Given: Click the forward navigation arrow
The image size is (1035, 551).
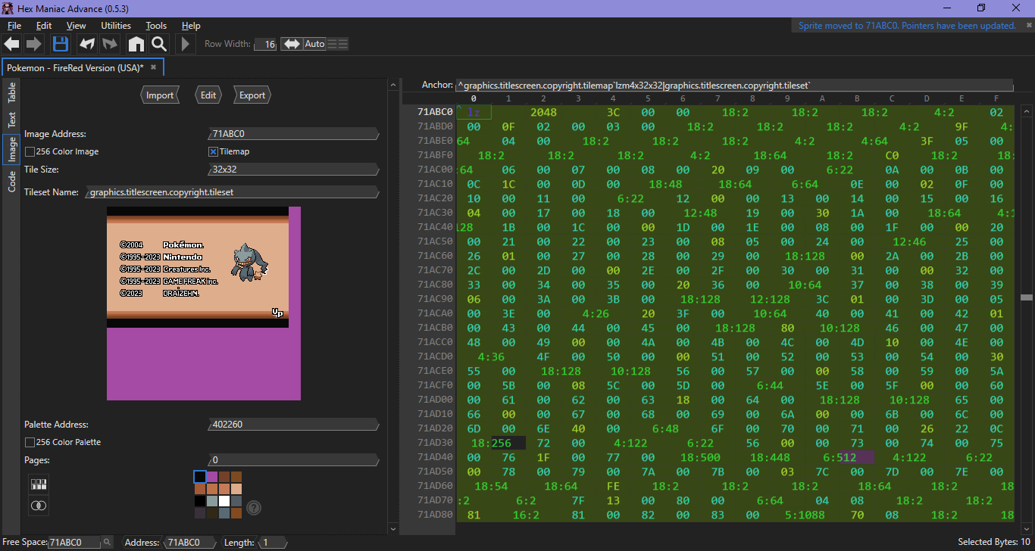Looking at the screenshot, I should tap(34, 44).
